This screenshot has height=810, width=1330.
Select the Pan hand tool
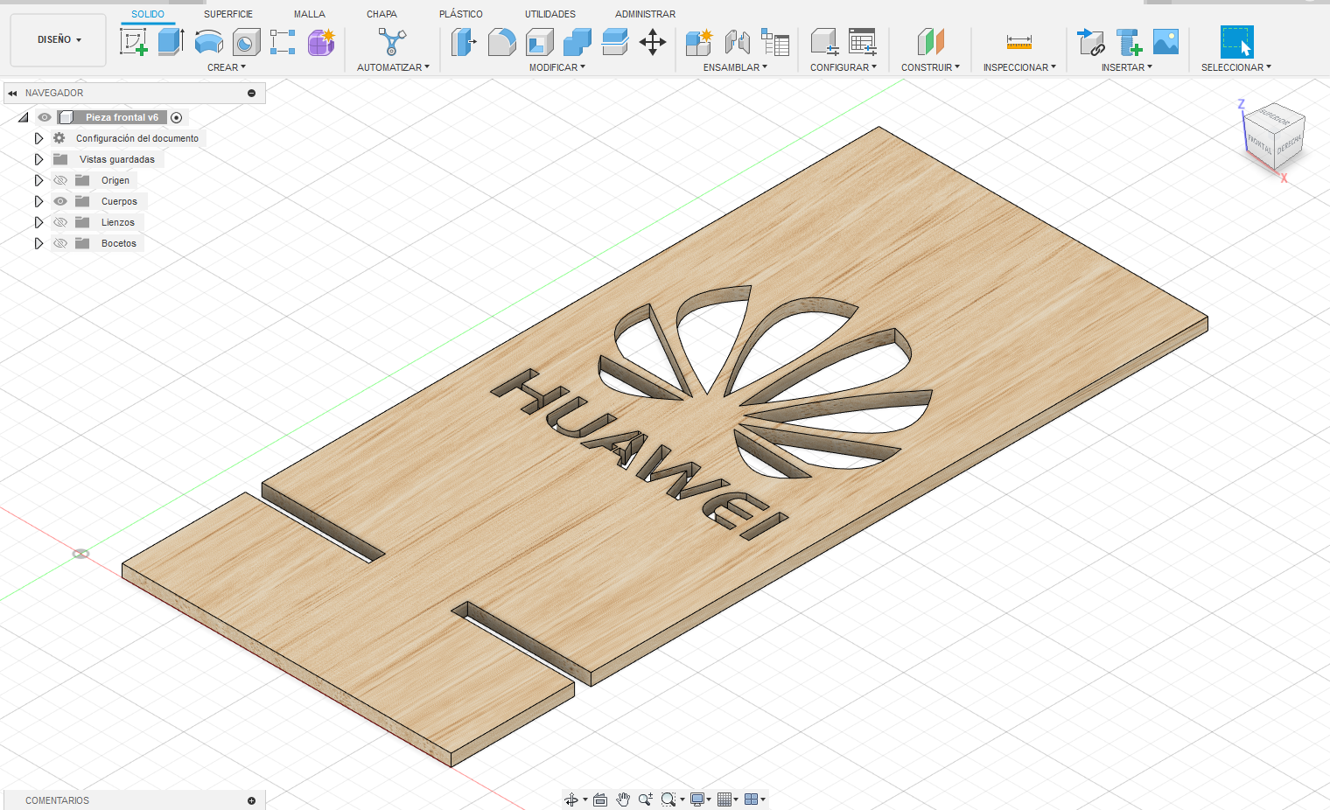[623, 800]
